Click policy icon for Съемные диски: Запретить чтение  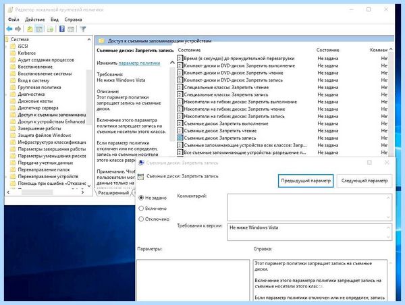tap(180, 131)
